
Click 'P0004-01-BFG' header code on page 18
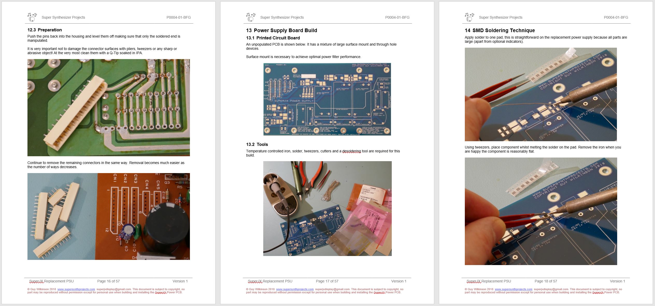[616, 17]
